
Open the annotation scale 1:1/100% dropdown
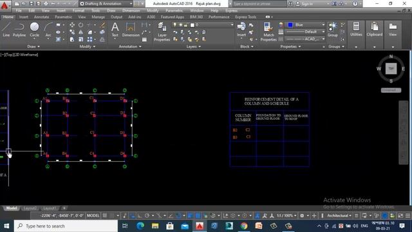pyautogui.click(x=286, y=216)
